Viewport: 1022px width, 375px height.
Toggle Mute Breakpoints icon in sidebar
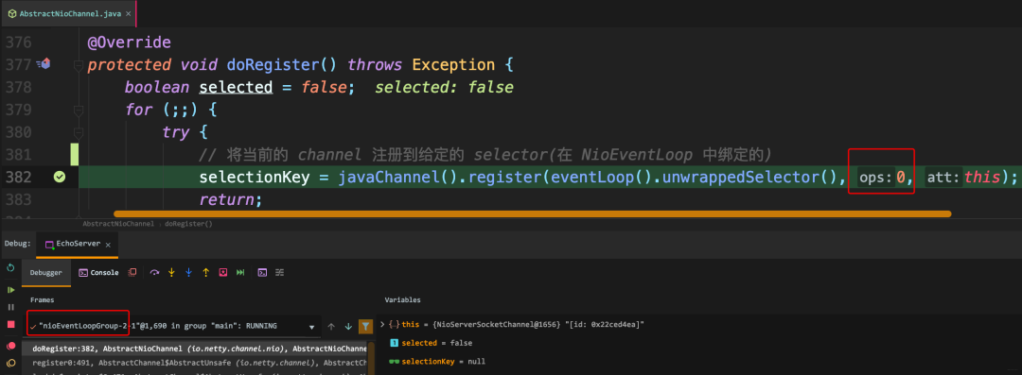[x=11, y=364]
